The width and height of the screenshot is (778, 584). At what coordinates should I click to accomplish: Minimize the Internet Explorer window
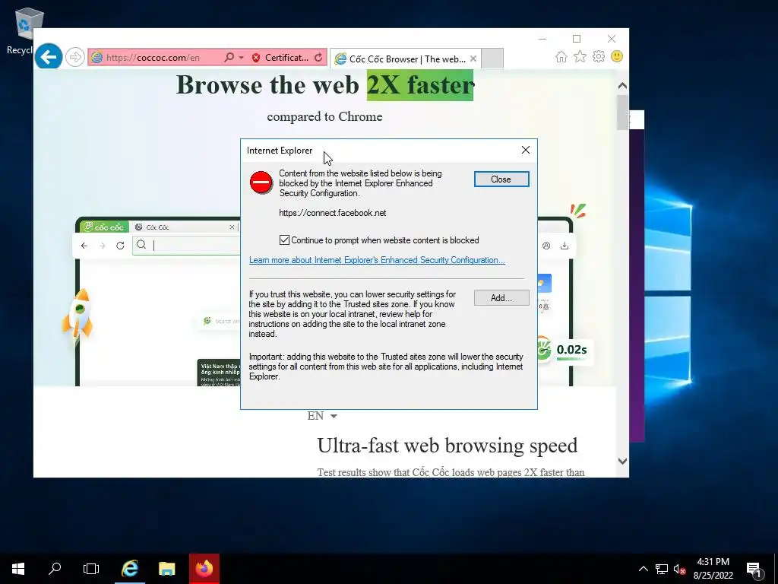[x=542, y=39]
